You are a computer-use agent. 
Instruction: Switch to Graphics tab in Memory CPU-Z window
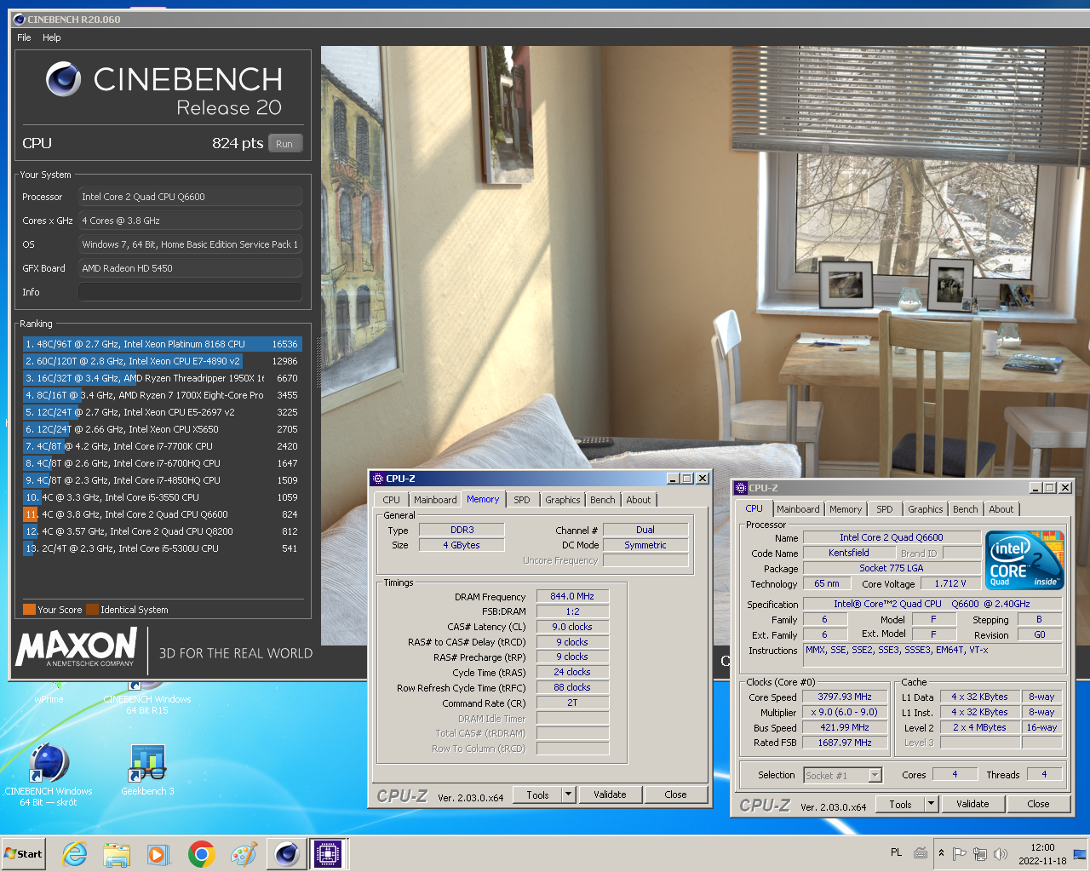tap(563, 501)
